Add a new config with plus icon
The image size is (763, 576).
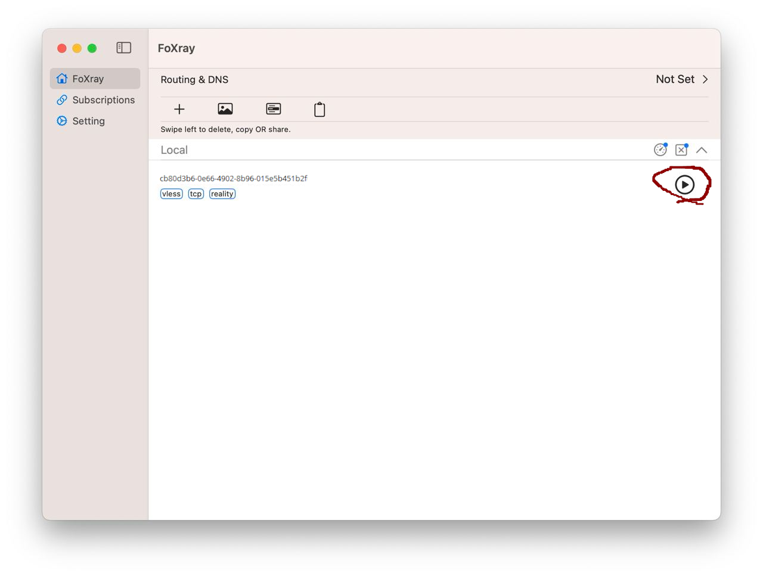click(x=179, y=109)
